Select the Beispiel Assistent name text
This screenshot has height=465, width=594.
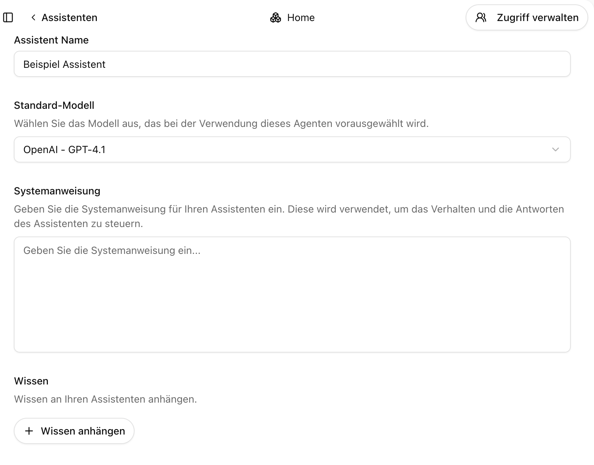pyautogui.click(x=64, y=64)
